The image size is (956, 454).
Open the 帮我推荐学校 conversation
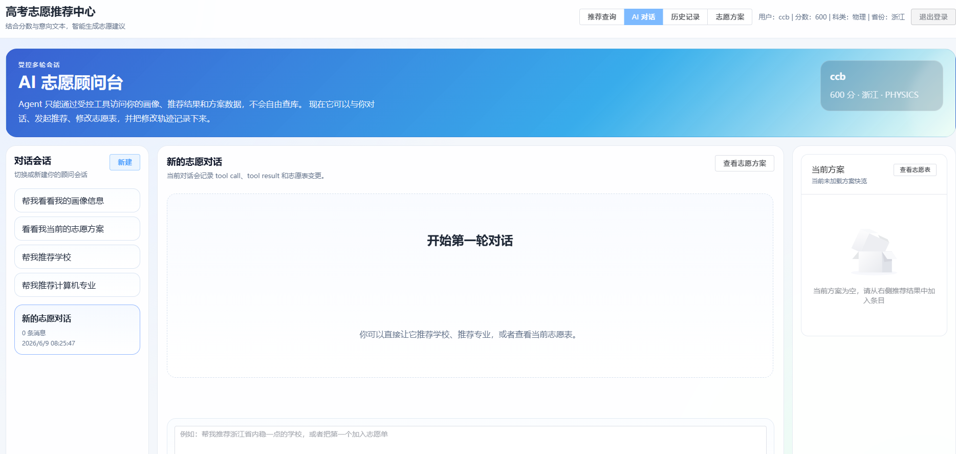77,257
